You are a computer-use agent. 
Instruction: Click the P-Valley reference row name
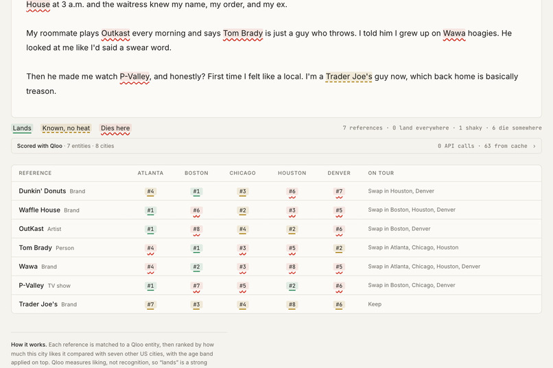pos(32,285)
